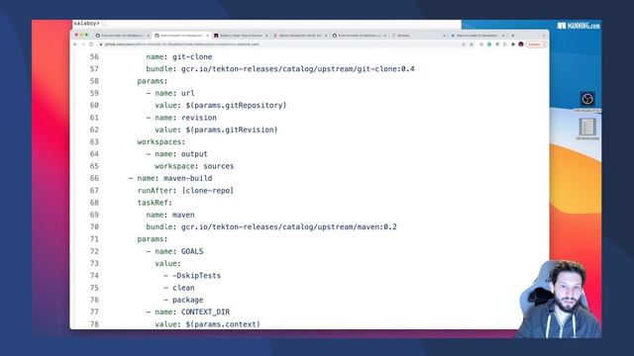Click the text "- name: maven-build"
This screenshot has height=356, width=634.
tap(170, 178)
